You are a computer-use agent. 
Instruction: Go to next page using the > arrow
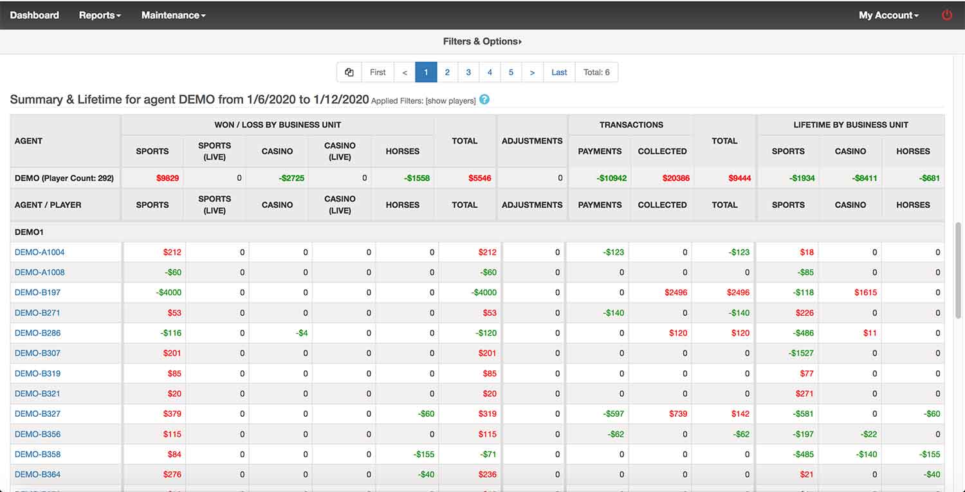click(x=532, y=72)
